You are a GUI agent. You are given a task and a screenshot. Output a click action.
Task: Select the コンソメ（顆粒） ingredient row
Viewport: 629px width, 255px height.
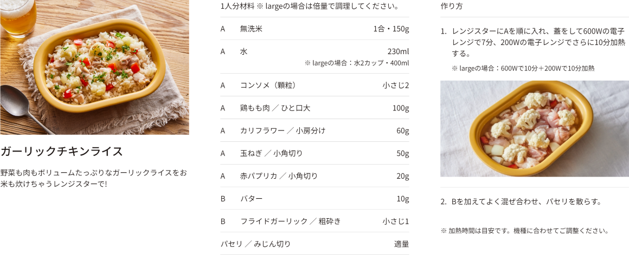[x=314, y=85]
